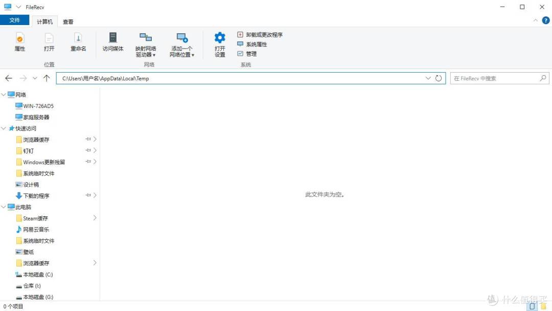Click the title bar computer icon

tap(7, 7)
